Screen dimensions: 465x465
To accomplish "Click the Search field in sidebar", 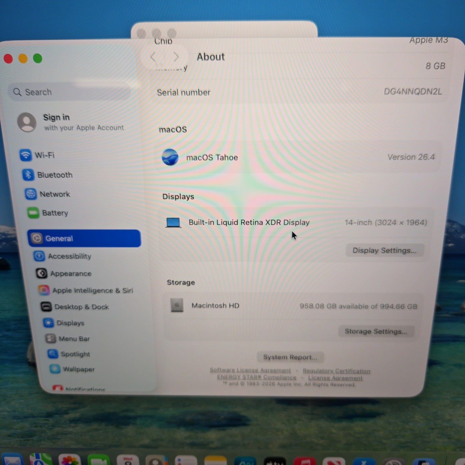I will click(70, 92).
